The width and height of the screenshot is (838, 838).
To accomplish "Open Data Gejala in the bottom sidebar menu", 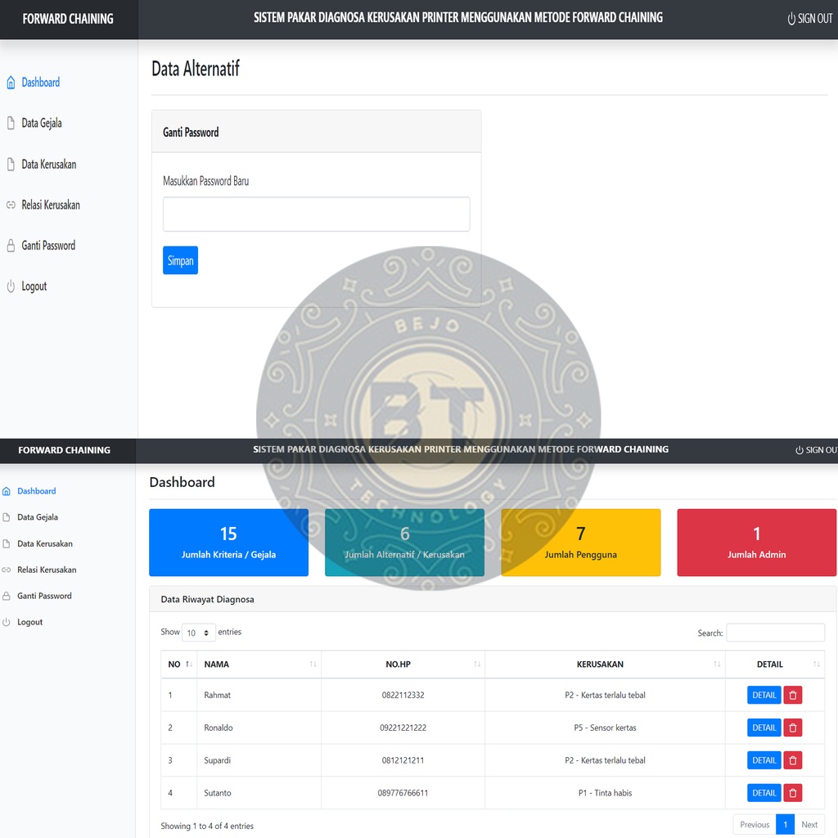I will point(38,517).
